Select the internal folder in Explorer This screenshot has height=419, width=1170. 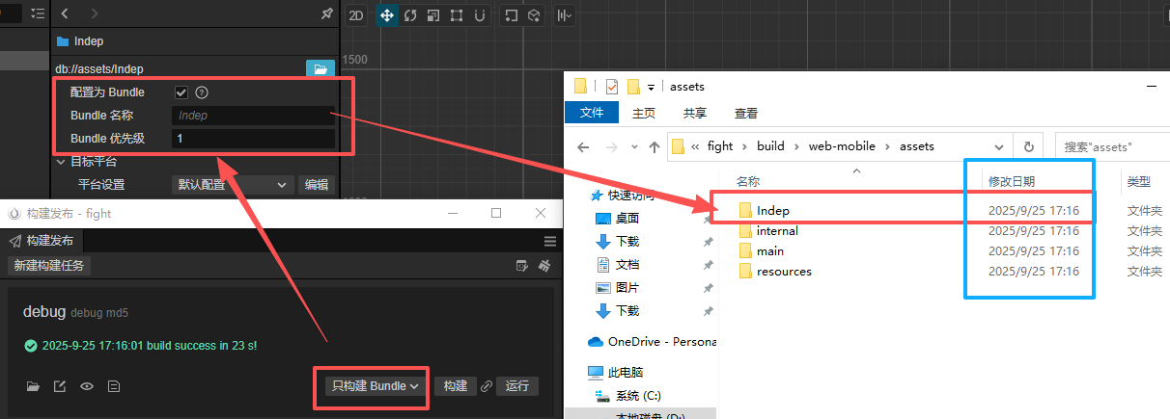tap(777, 230)
